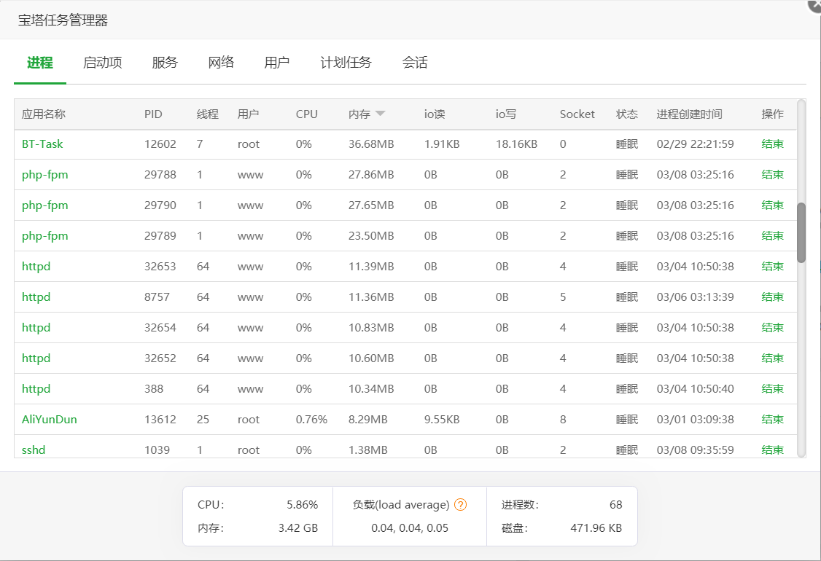
Task: Open BT-Task process name link
Action: 42,144
